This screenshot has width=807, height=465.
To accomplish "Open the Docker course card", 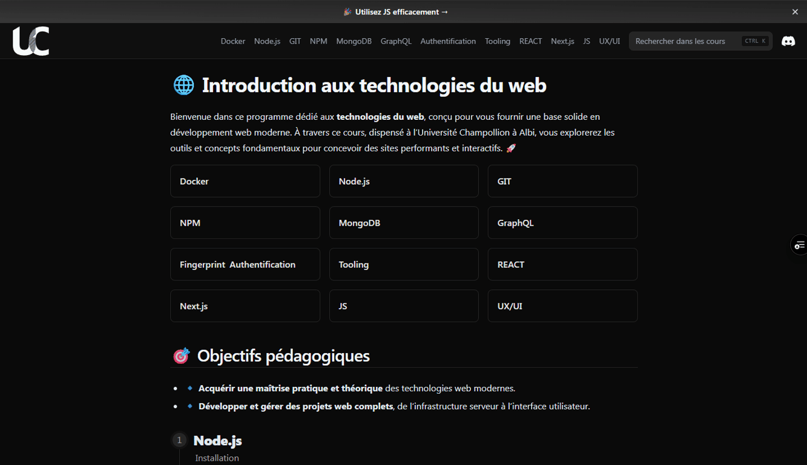I will pyautogui.click(x=245, y=180).
